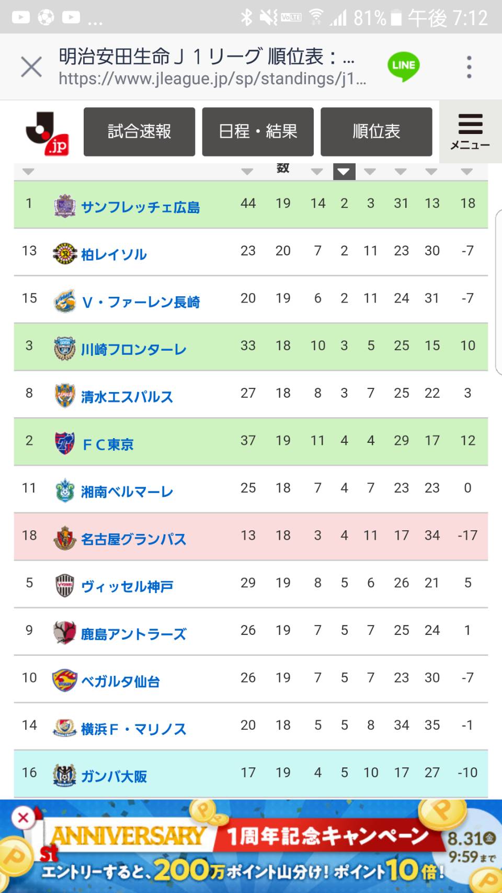The height and width of the screenshot is (893, 502).
Task: Sort by the points column arrow
Action: tap(247, 172)
